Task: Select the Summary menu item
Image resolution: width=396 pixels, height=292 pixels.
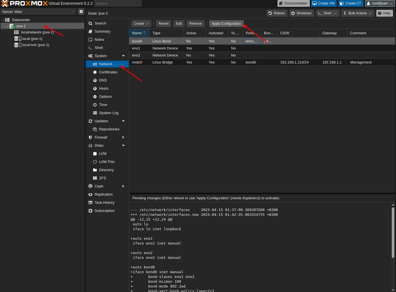Action: point(102,31)
